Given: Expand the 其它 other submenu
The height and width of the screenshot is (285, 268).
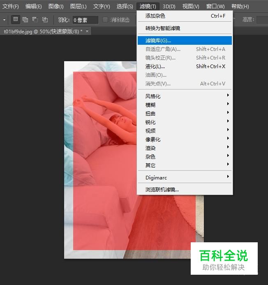Looking at the screenshot, I should tap(185, 165).
